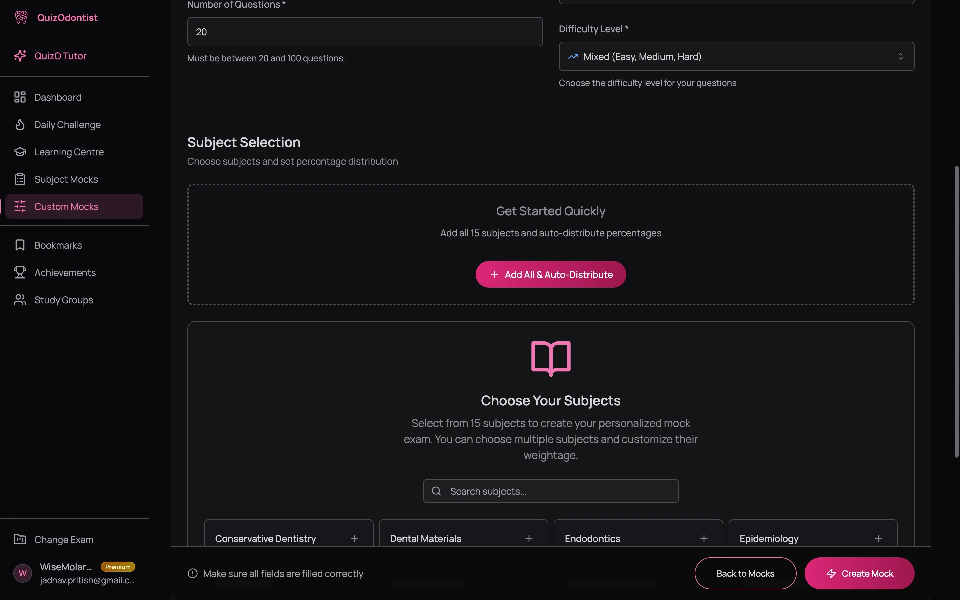Add Epidemiology subject using plus control
The height and width of the screenshot is (600, 960).
[x=879, y=538]
